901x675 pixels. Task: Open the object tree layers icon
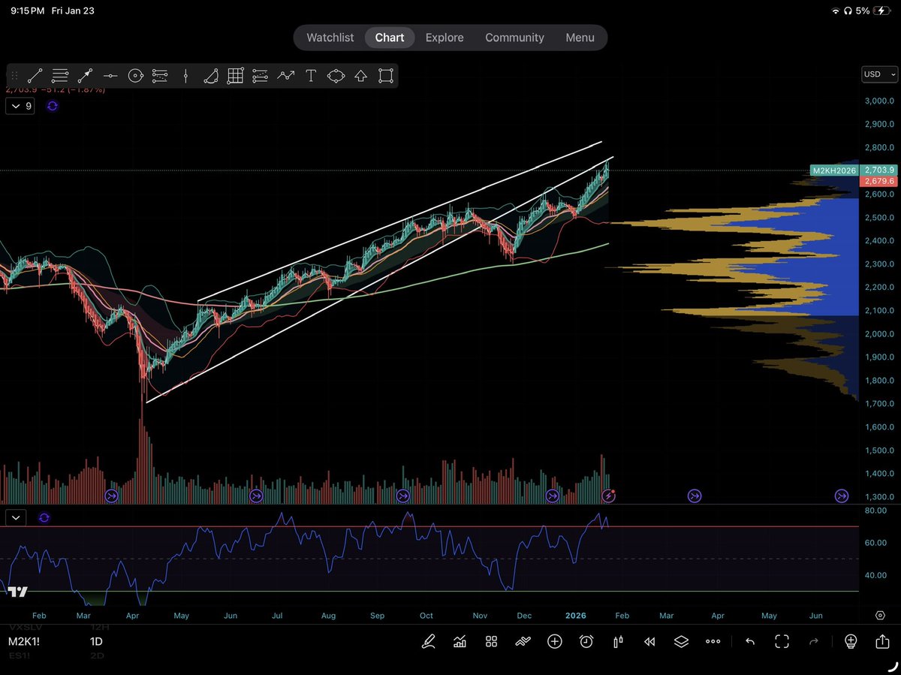[x=681, y=641]
